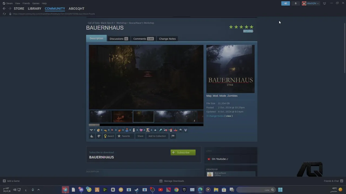Open the Friends menu

26,3
